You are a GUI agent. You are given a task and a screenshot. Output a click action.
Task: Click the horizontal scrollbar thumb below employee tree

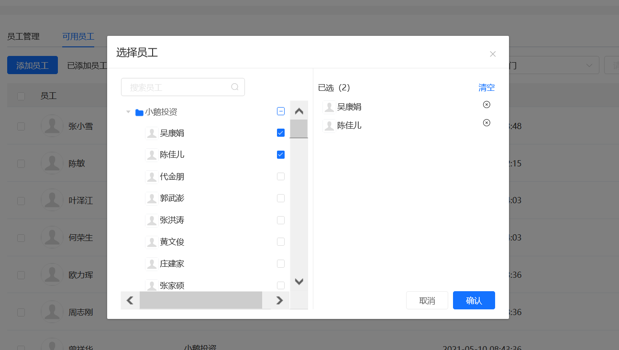201,300
